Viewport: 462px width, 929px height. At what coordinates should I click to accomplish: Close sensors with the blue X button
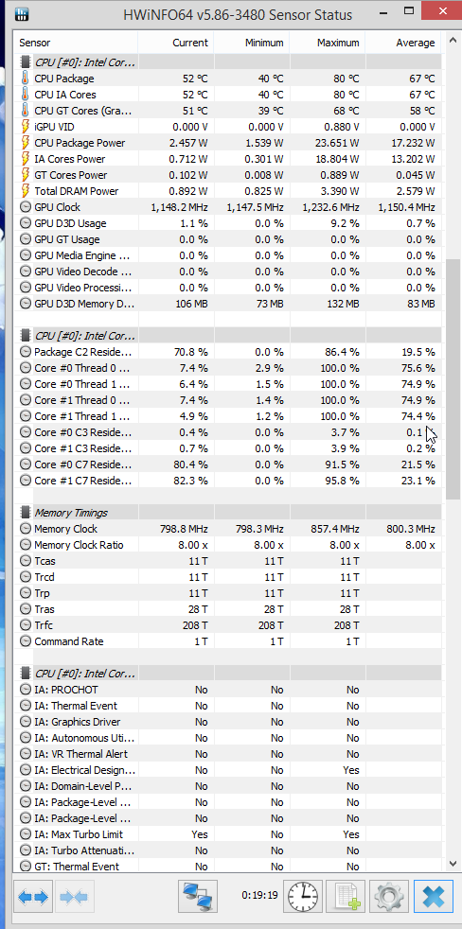coord(434,897)
